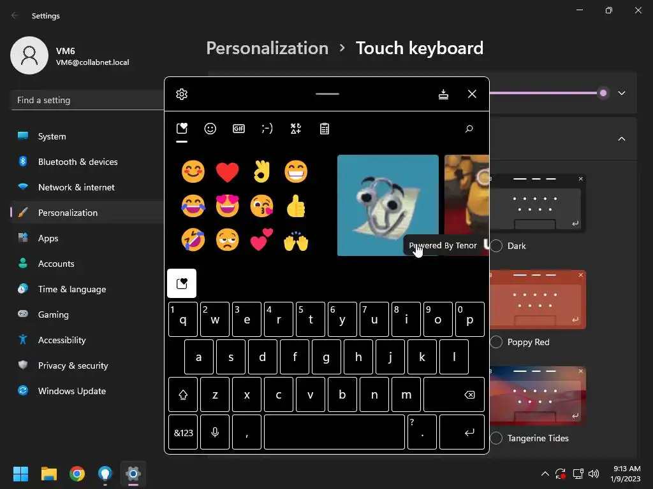Open Network & internet settings
The width and height of the screenshot is (653, 489).
(x=87, y=187)
